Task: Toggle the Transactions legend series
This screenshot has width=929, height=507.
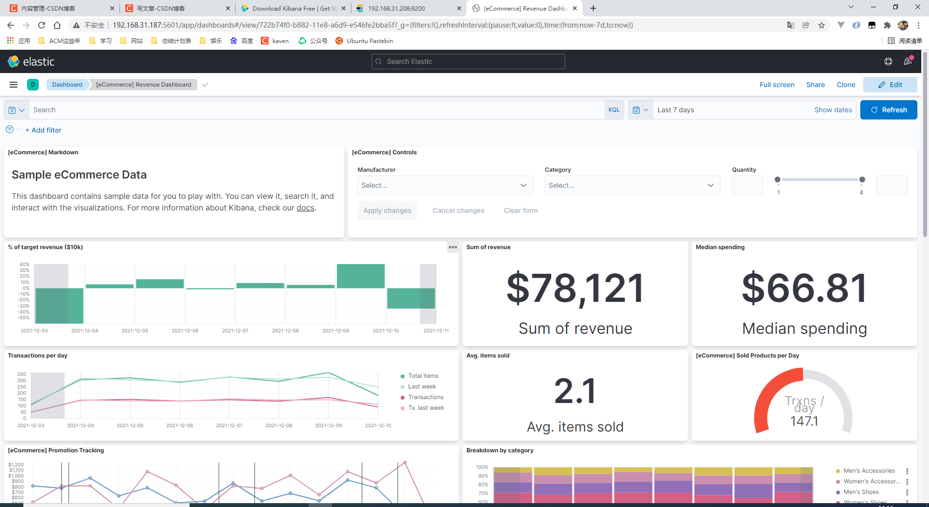Action: 422,397
